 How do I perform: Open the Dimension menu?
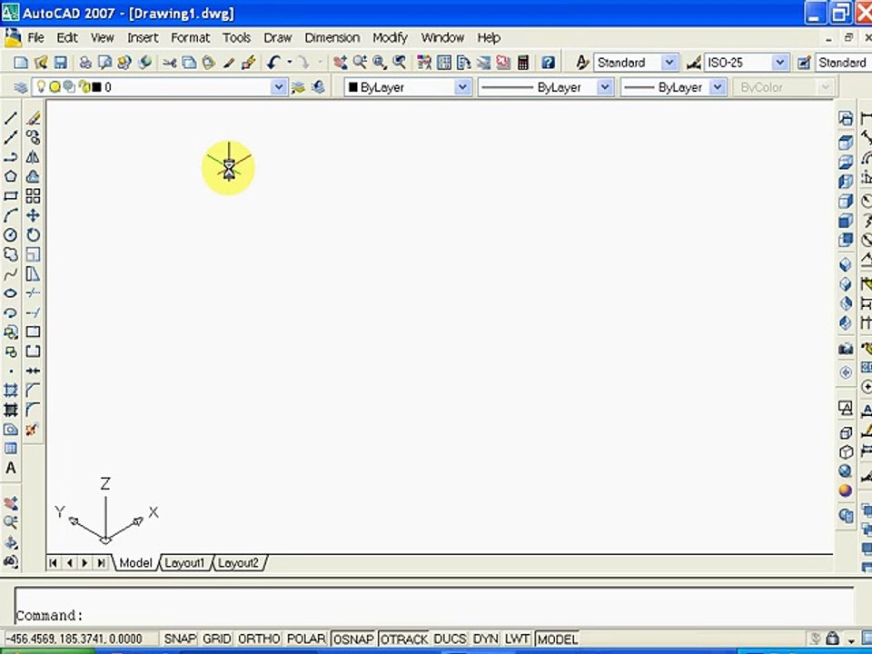(332, 38)
